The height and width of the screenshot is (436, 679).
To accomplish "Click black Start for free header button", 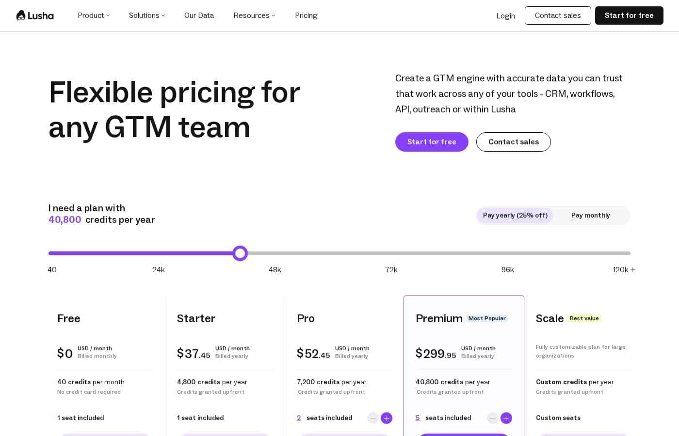I will 629,16.
